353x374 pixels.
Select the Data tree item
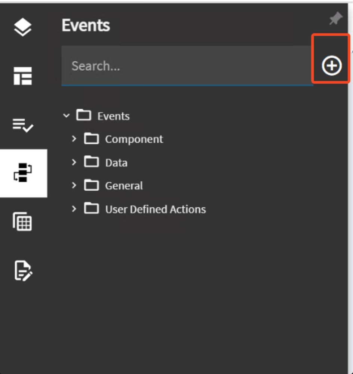[x=116, y=162]
